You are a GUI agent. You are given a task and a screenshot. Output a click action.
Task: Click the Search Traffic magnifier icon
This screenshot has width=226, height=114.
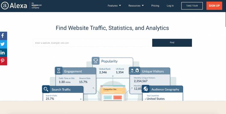point(46,89)
